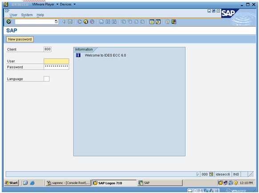Click the yellow User input field
Viewport: 259px width, 193px height.
tap(57, 61)
